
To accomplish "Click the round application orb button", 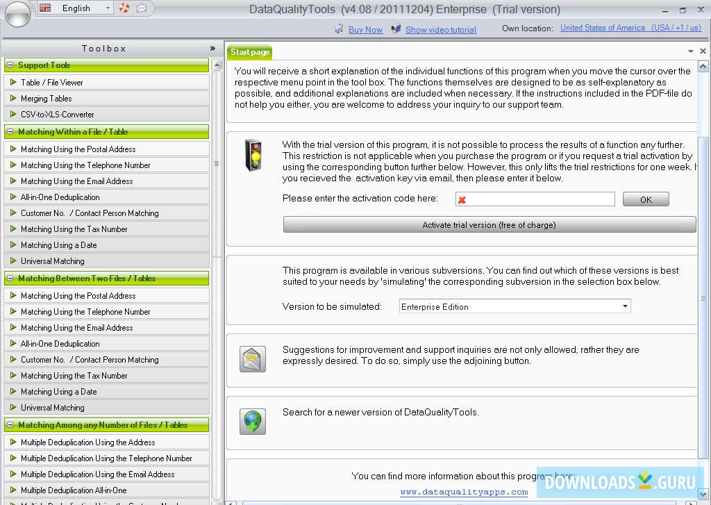I will (17, 14).
